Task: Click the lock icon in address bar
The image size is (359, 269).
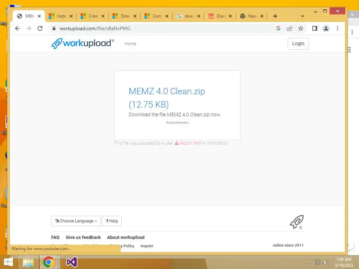Action: point(54,28)
